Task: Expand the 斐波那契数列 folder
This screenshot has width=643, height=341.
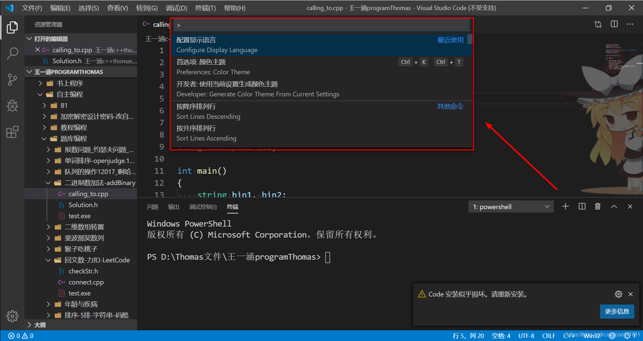Action: [x=81, y=238]
